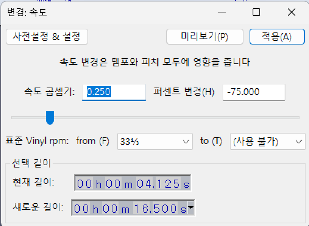Click the 미리보기(P) preview button
This screenshot has width=309, height=226.
pyautogui.click(x=204, y=37)
